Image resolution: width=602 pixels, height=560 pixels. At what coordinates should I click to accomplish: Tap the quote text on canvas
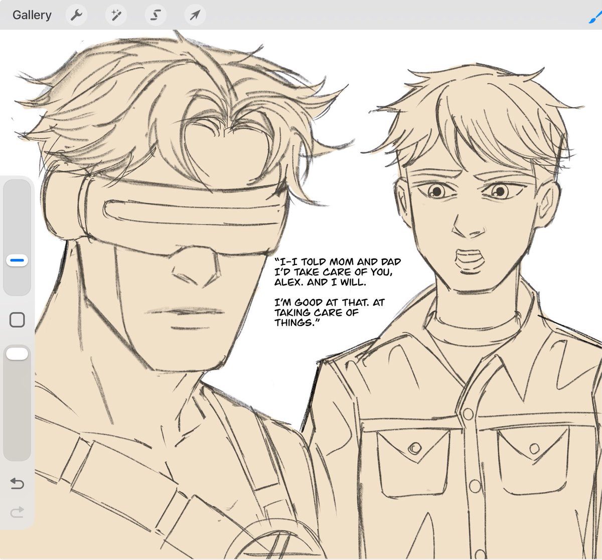(338, 293)
